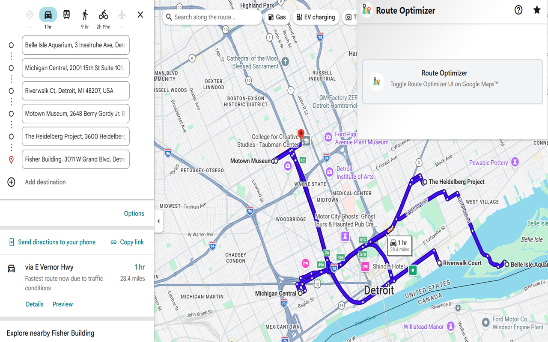Image resolution: width=548 pixels, height=342 pixels.
Task: Click the Shinola Hotel lodging pin
Action: (x=365, y=267)
